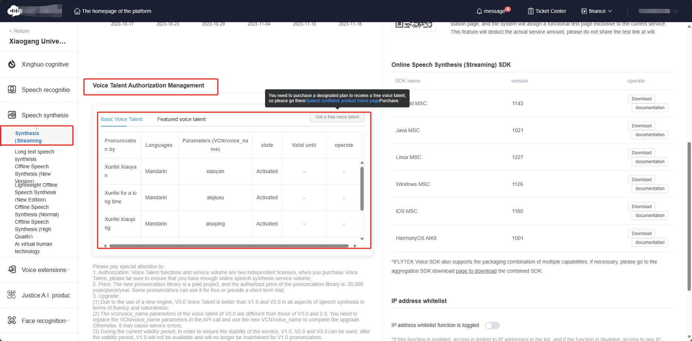692x341 pixels.
Task: Open Ticket Center icon
Action: click(531, 11)
